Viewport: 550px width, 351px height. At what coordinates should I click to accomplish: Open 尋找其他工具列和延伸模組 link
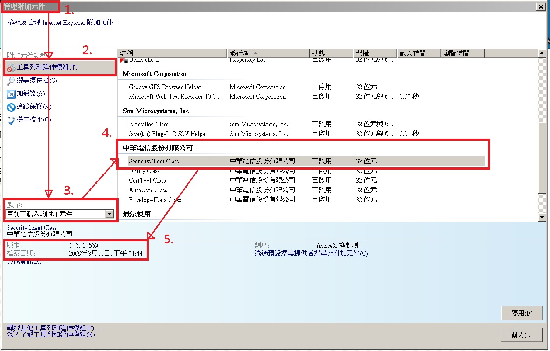point(53,328)
